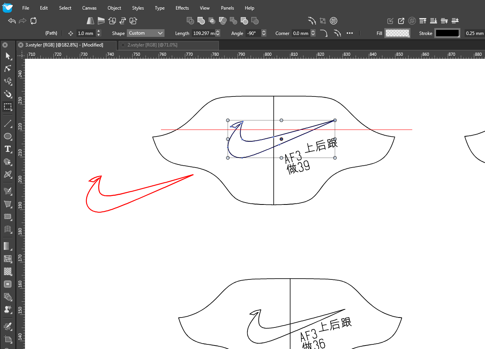Click the black Stroke color swatch

coord(447,33)
